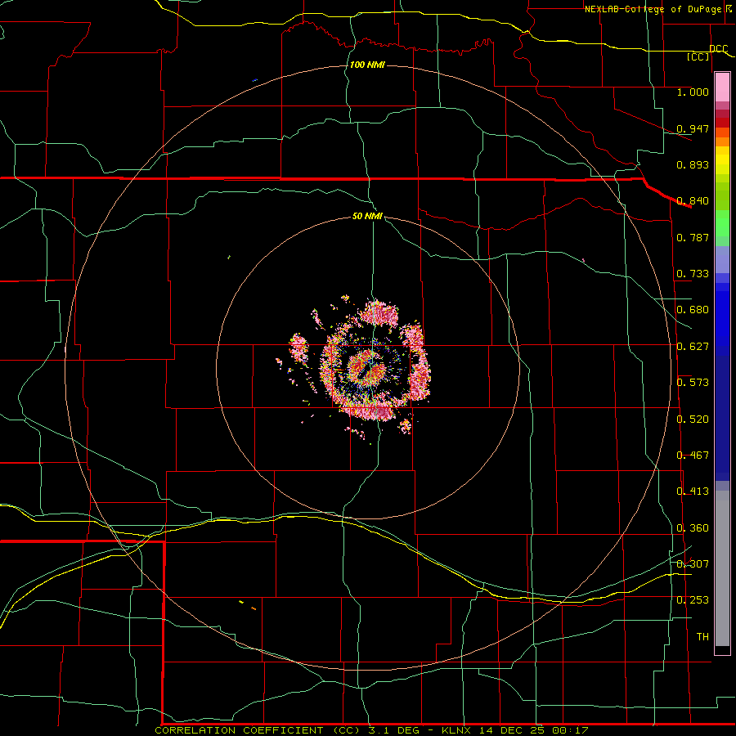Select the DCC label above the scale
Viewport: 736px width, 736px height.
[718, 48]
